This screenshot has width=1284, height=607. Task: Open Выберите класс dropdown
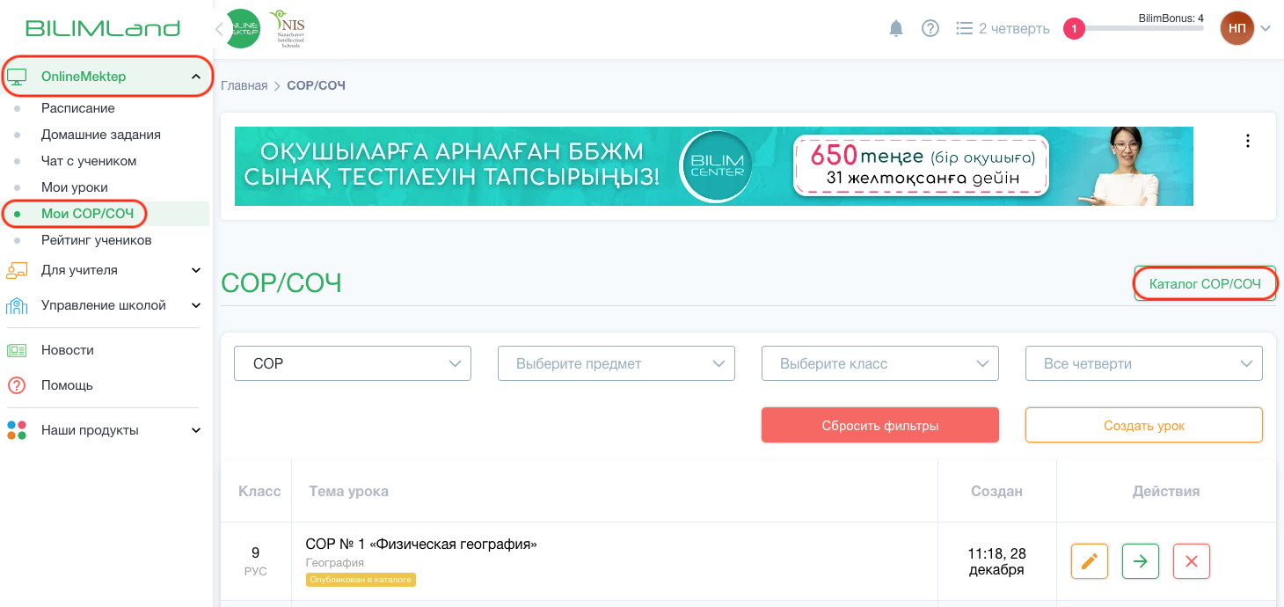(x=880, y=363)
